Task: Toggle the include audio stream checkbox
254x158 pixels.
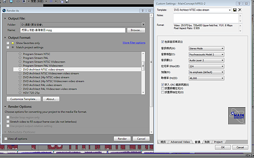Action: pos(163,42)
